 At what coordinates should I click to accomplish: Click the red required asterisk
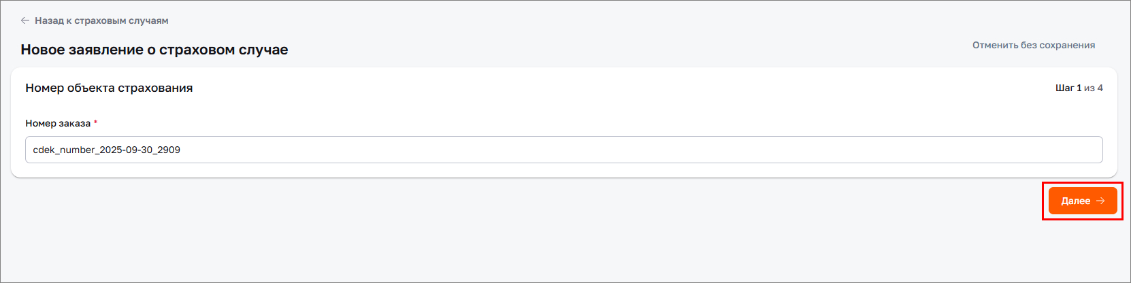95,122
